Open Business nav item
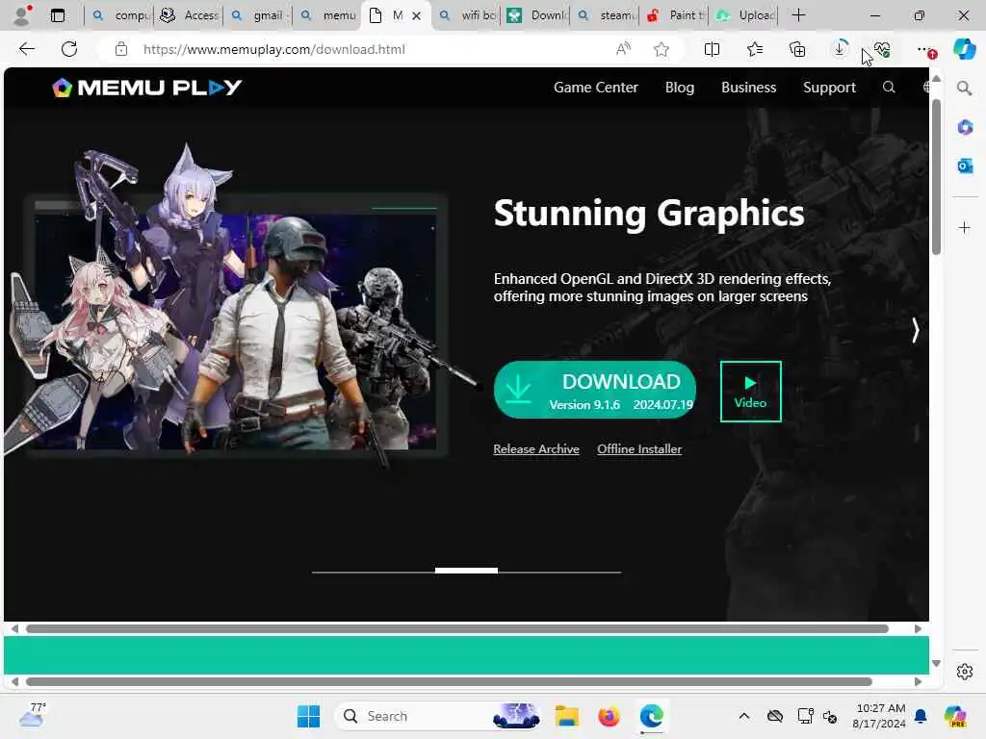Image resolution: width=986 pixels, height=739 pixels. [x=748, y=88]
